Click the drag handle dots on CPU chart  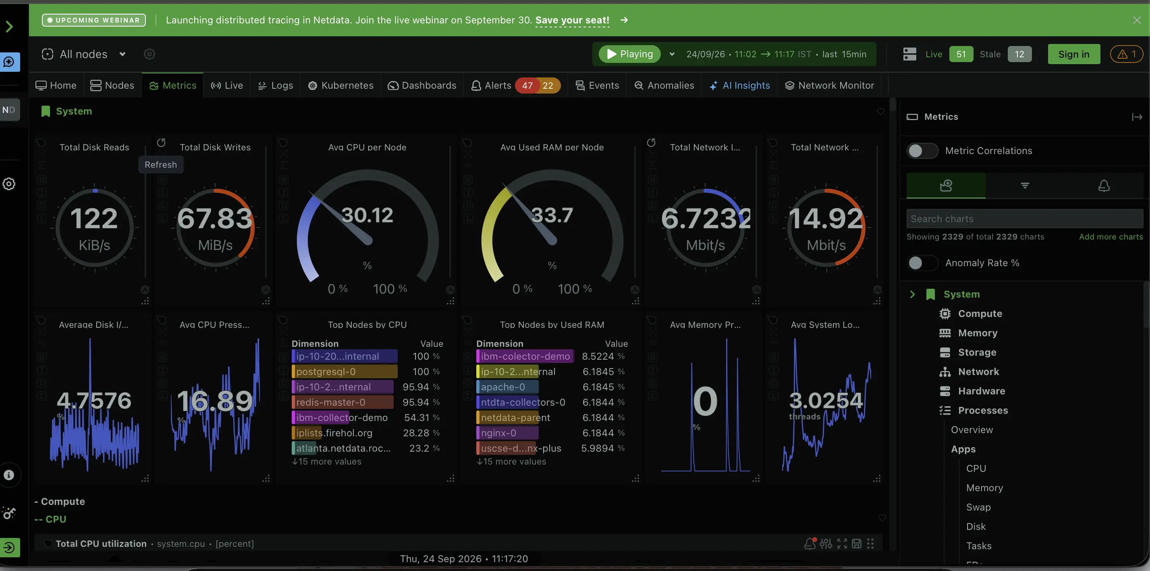870,543
